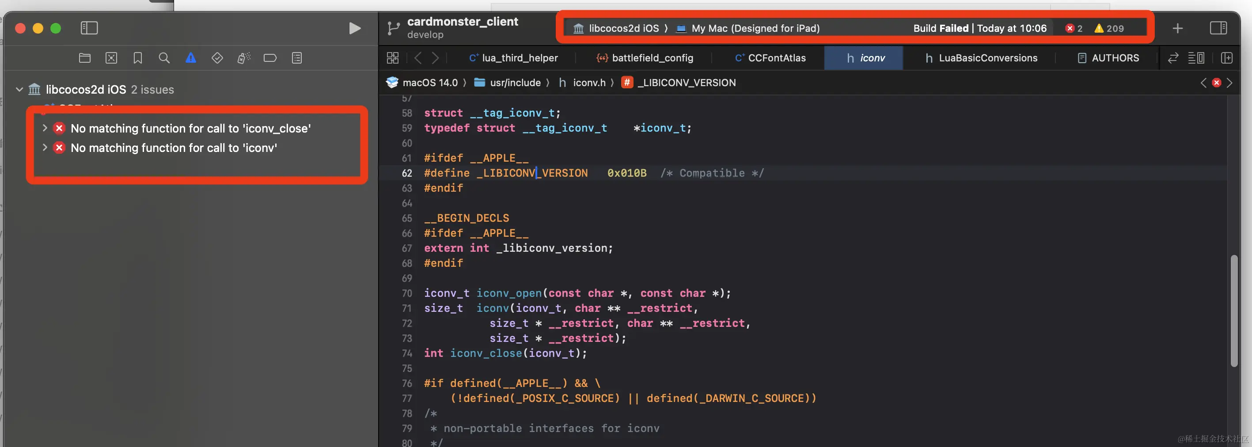This screenshot has width=1252, height=447.
Task: Click __BEGIN_DECLS on line 65
Action: coord(467,218)
